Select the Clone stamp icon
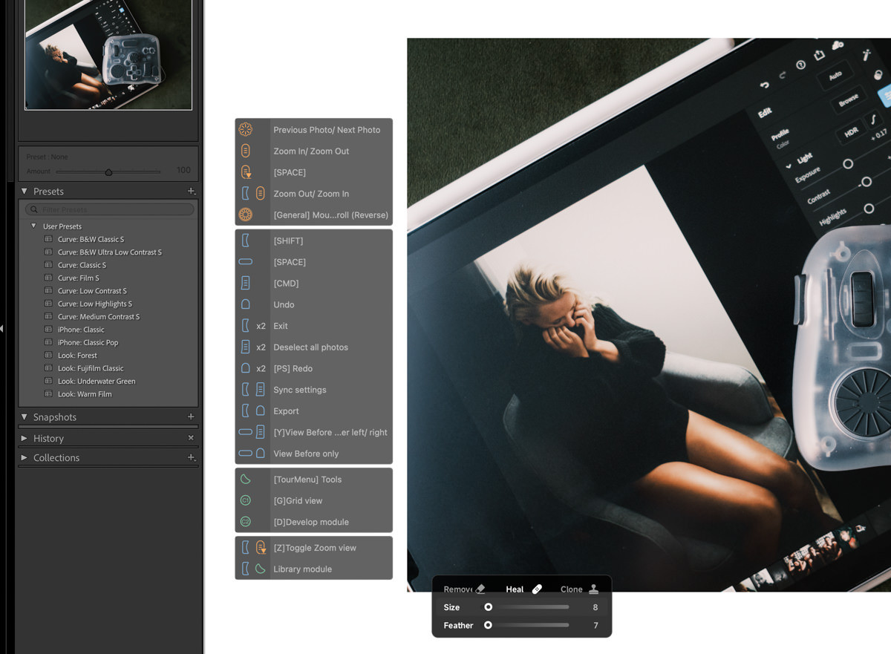The image size is (891, 654). [x=592, y=589]
